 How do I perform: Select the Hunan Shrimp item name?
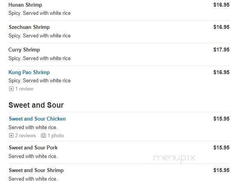tap(25, 5)
